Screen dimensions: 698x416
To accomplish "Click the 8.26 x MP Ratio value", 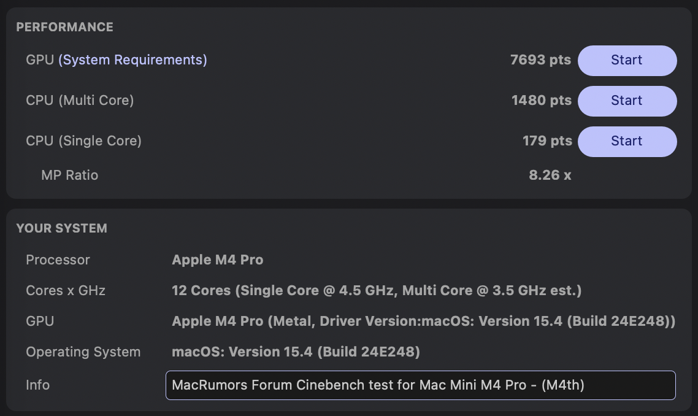I will coord(550,175).
